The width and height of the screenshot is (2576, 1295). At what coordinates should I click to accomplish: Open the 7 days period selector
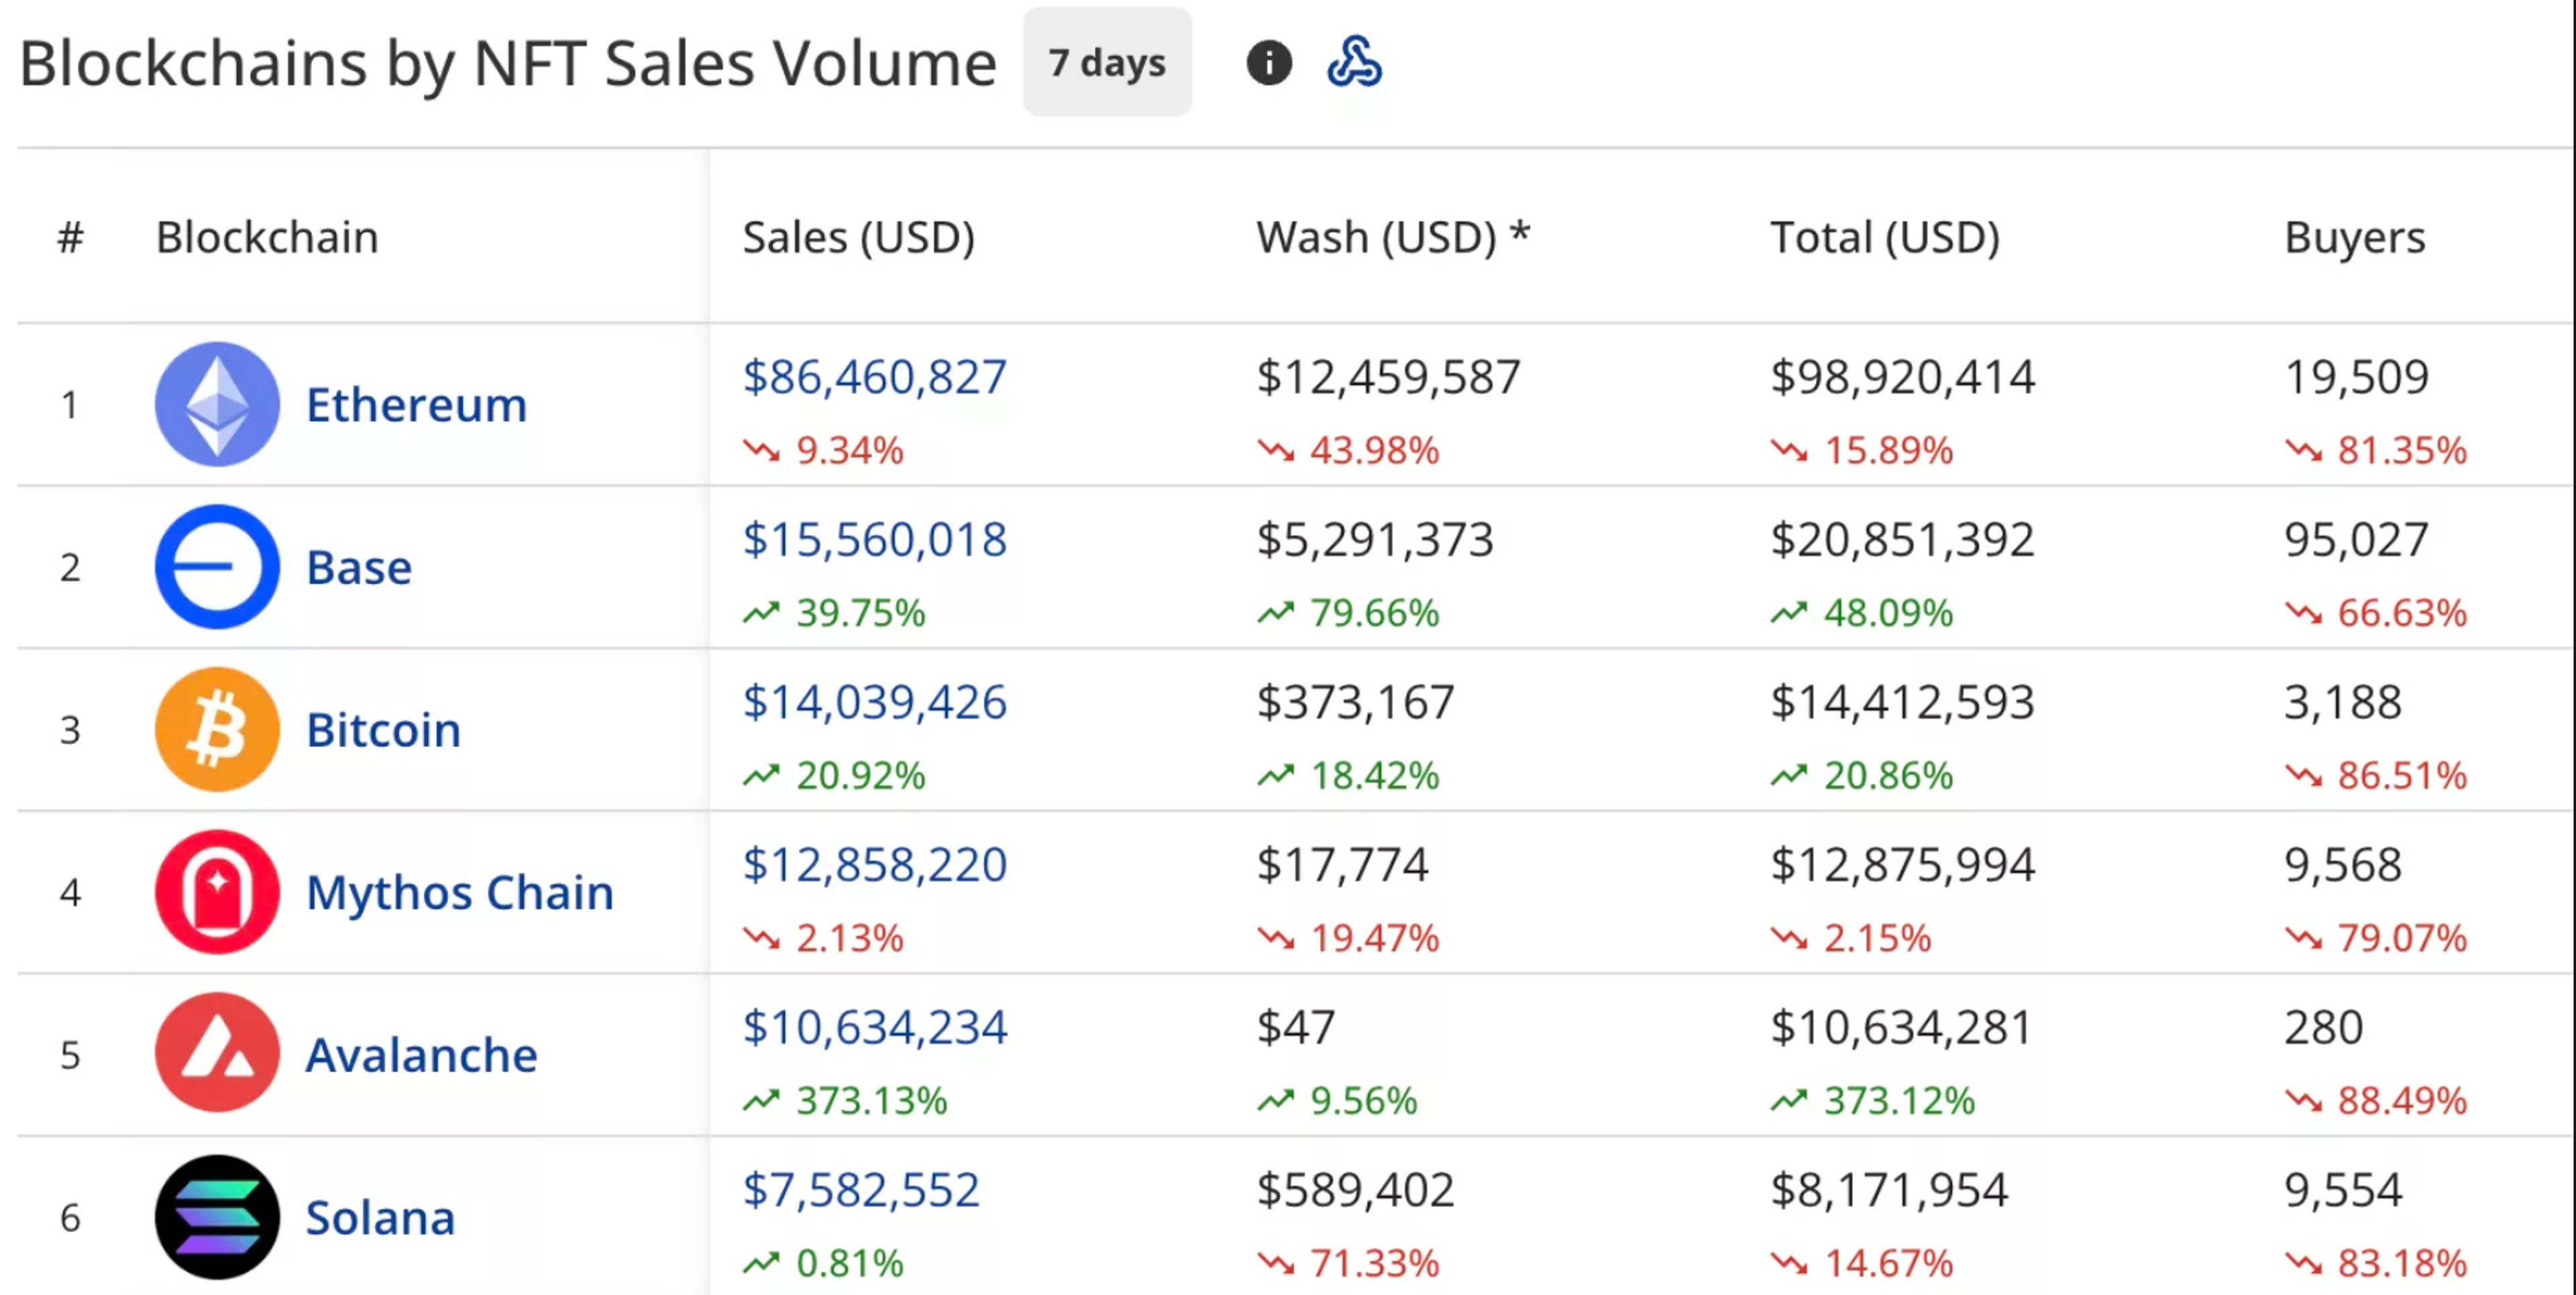click(x=1106, y=63)
